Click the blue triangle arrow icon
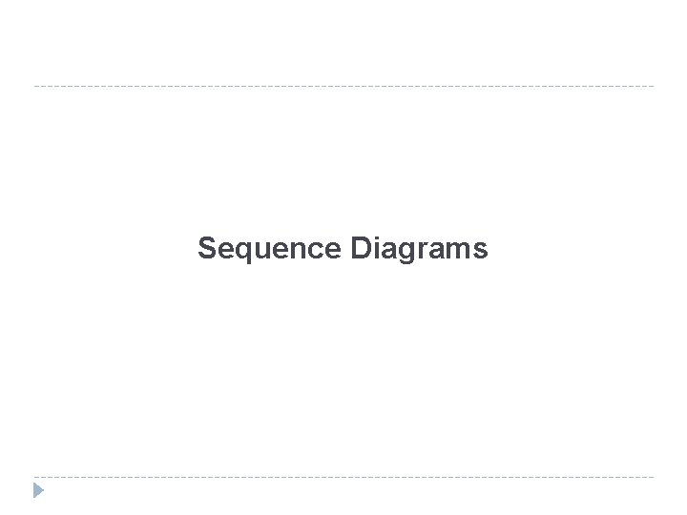Image resolution: width=687 pixels, height=515 pixels. coord(37,491)
